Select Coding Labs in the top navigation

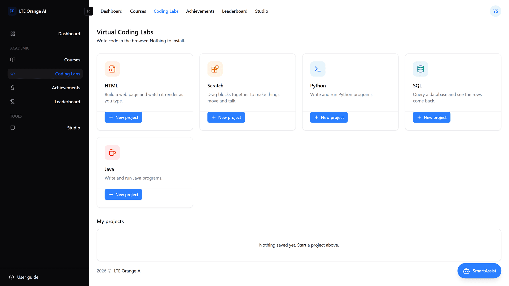(166, 11)
